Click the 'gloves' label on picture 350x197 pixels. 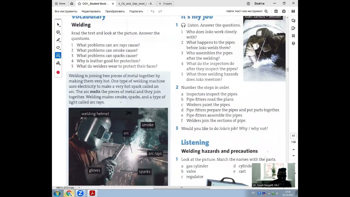(x=95, y=170)
